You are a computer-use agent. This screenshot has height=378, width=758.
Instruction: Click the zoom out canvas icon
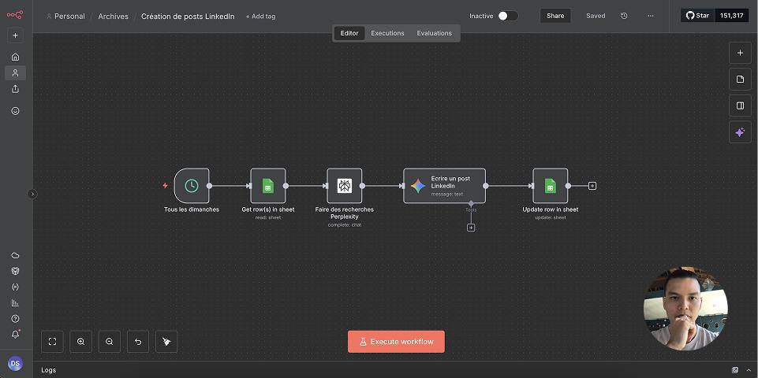[x=110, y=341]
